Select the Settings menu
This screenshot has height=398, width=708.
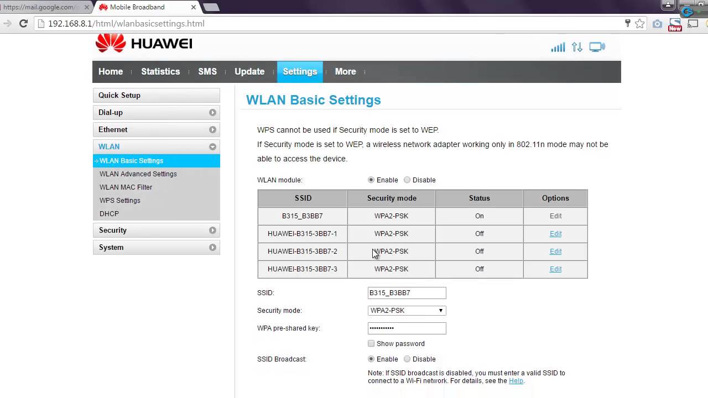pos(300,71)
